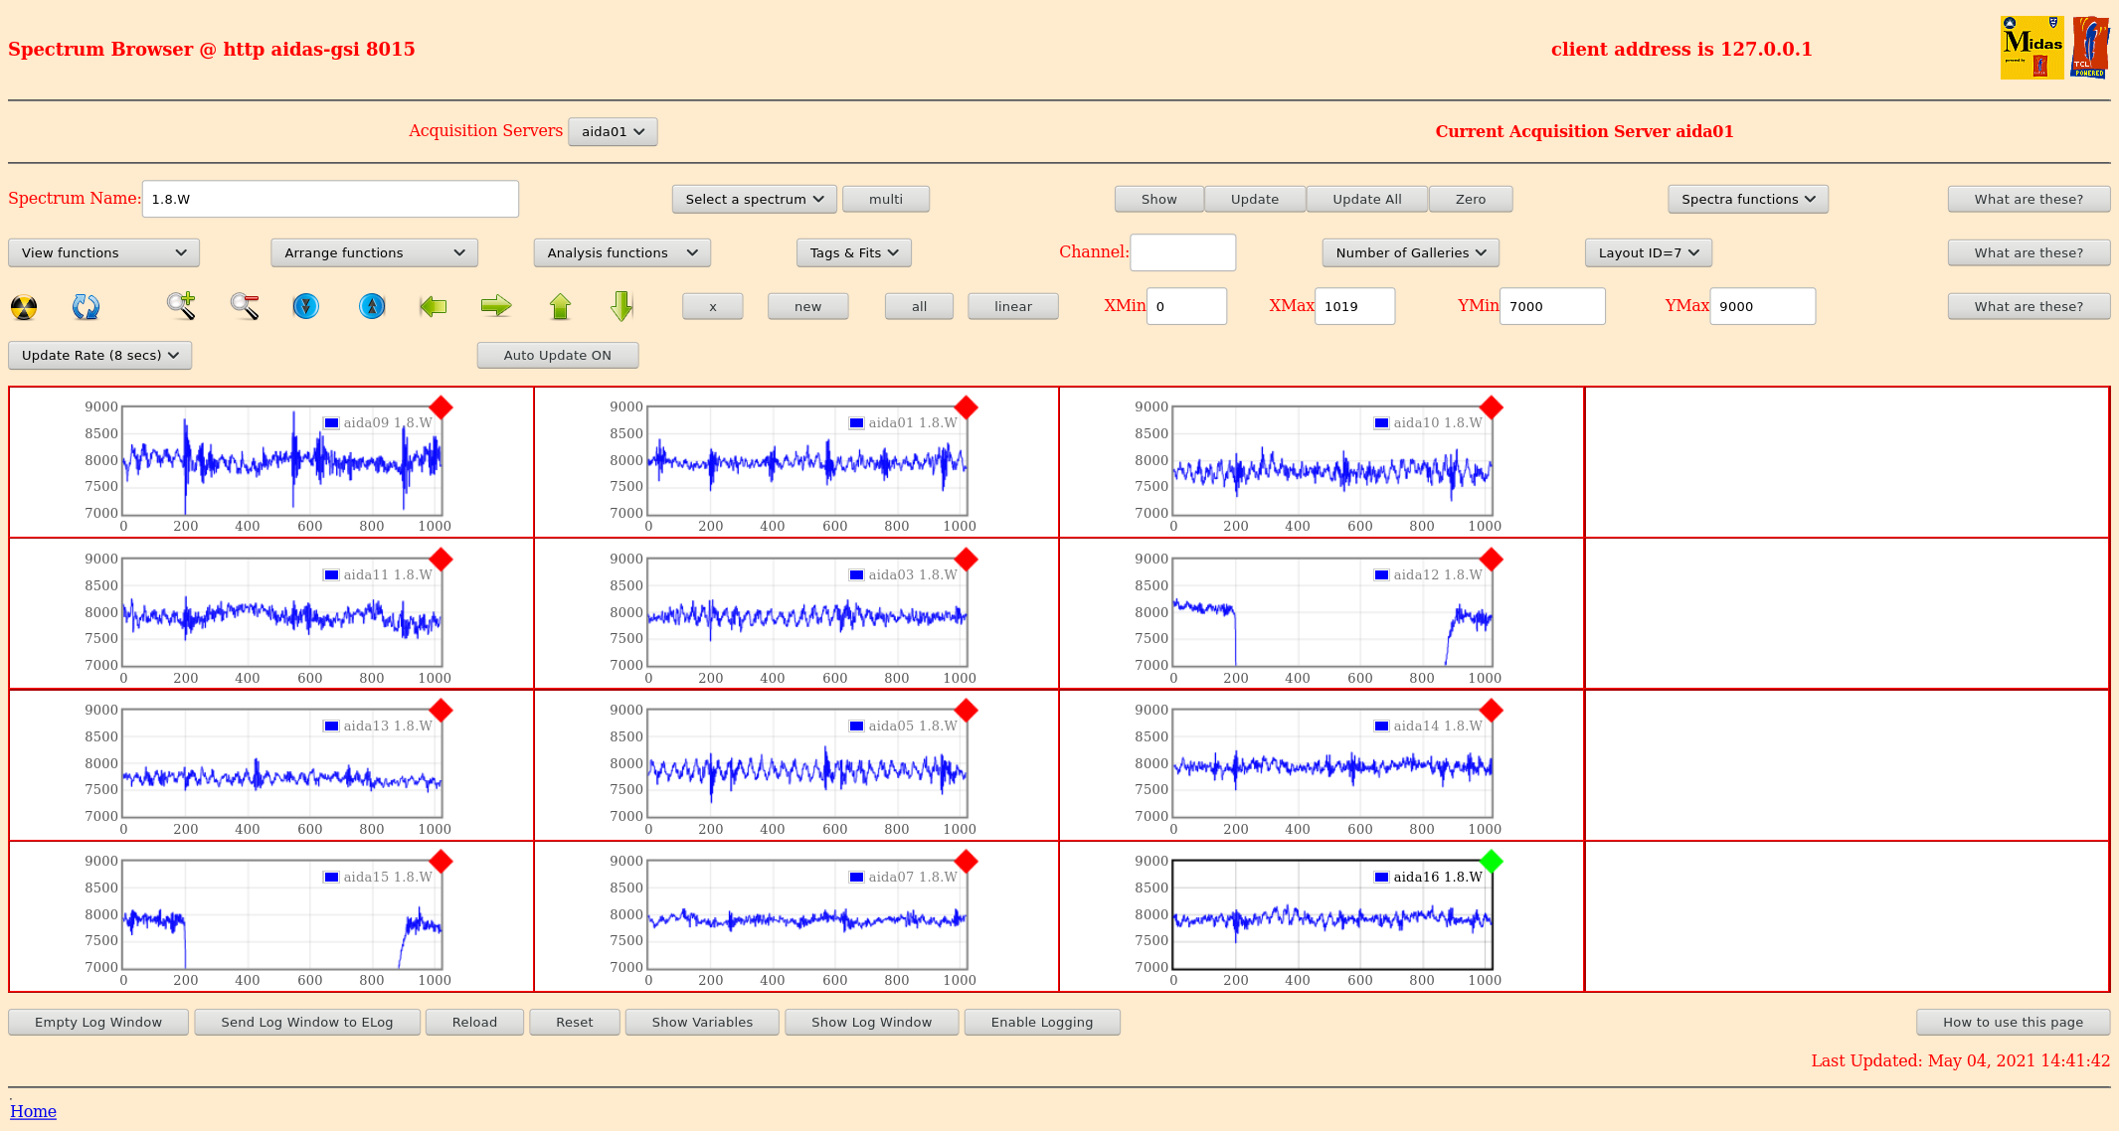This screenshot has height=1131, width=2119.
Task: Expand the Update Rate (8 secs) dropdown
Action: [99, 355]
